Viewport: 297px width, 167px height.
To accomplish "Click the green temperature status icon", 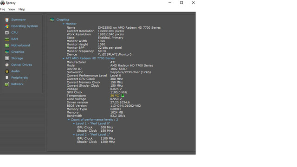I will pos(123,96).
